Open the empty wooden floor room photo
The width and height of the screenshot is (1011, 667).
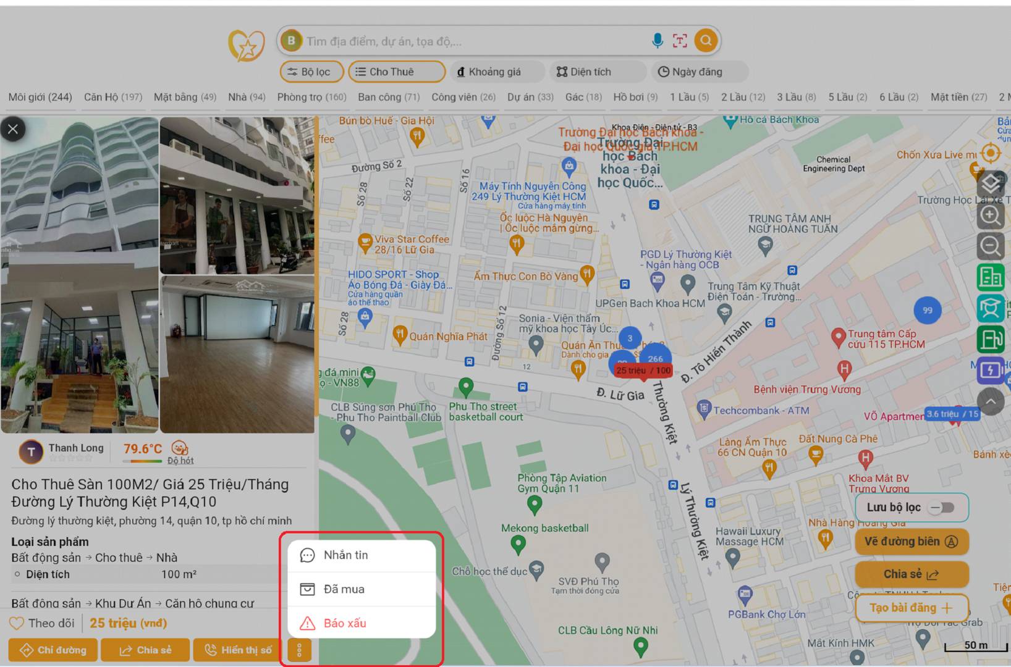(x=237, y=354)
